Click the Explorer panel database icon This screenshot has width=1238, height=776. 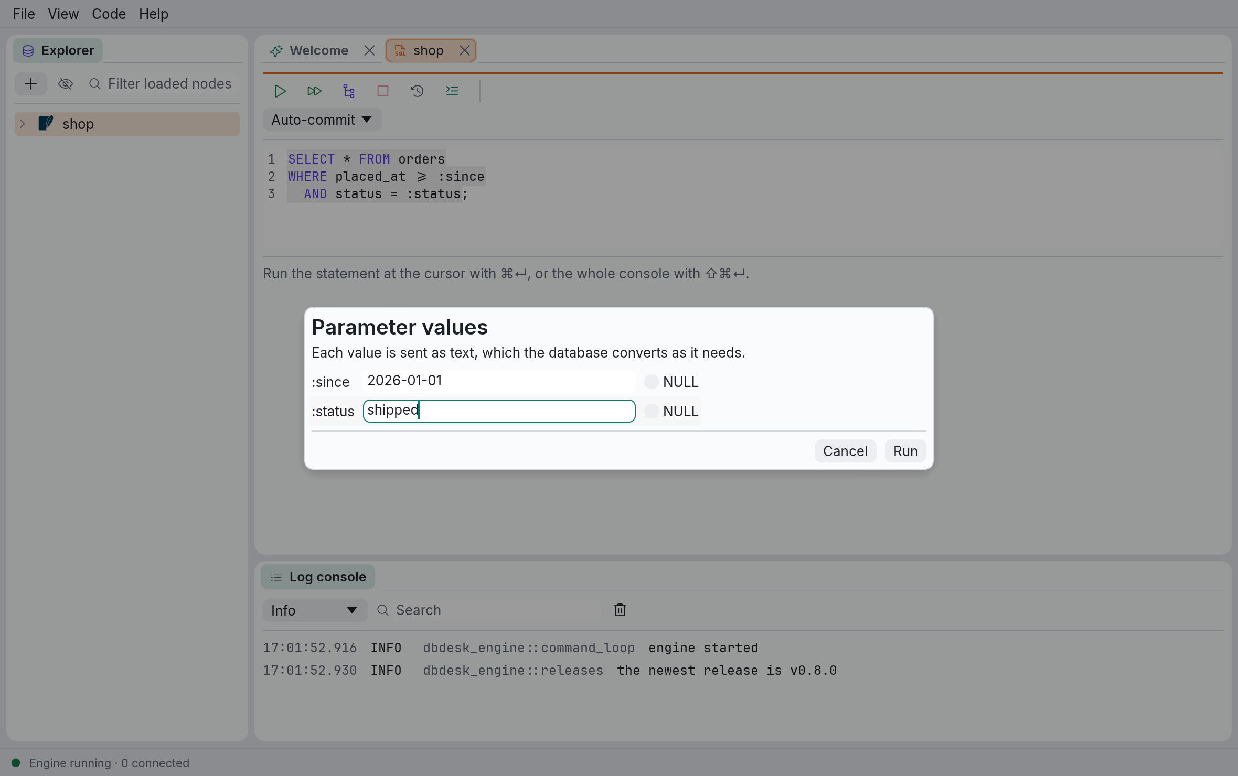pyautogui.click(x=28, y=51)
